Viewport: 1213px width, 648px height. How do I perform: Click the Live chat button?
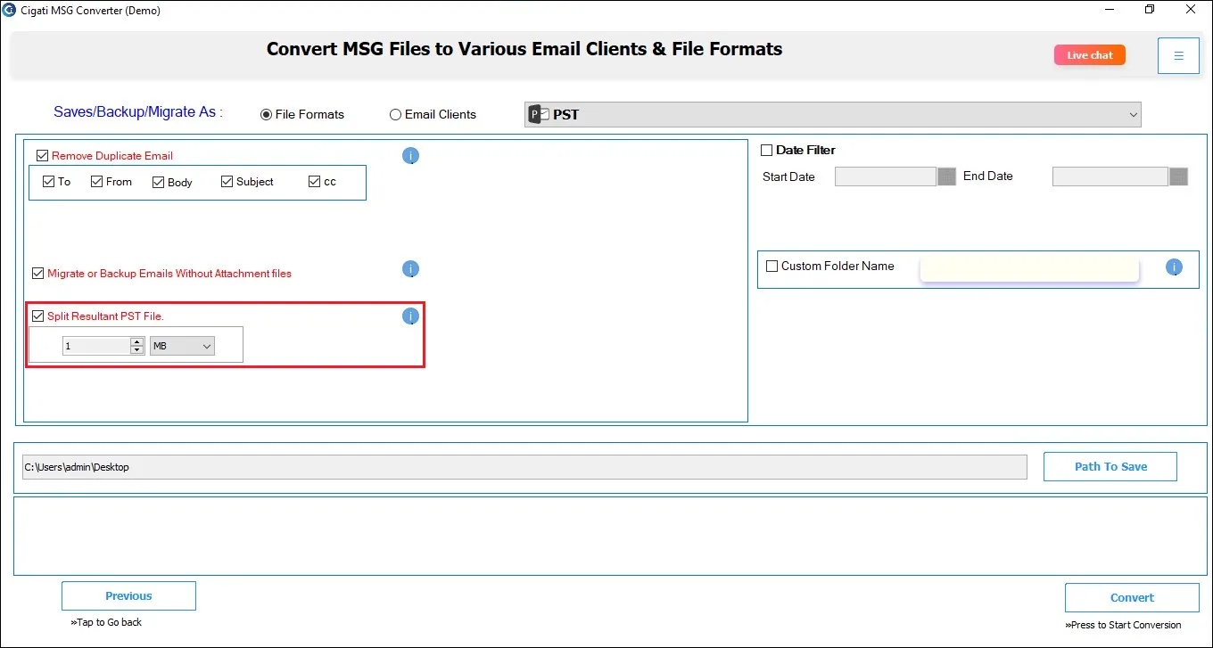point(1090,55)
